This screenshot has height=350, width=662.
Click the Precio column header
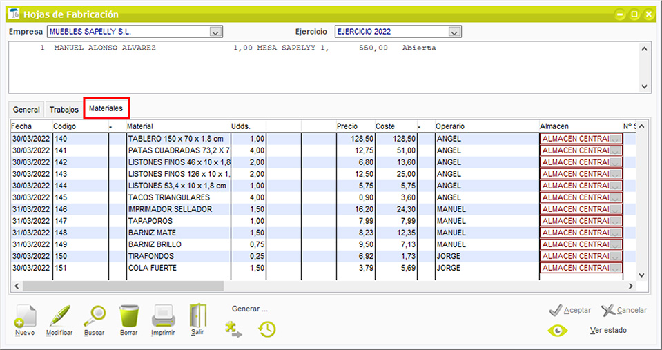(356, 126)
